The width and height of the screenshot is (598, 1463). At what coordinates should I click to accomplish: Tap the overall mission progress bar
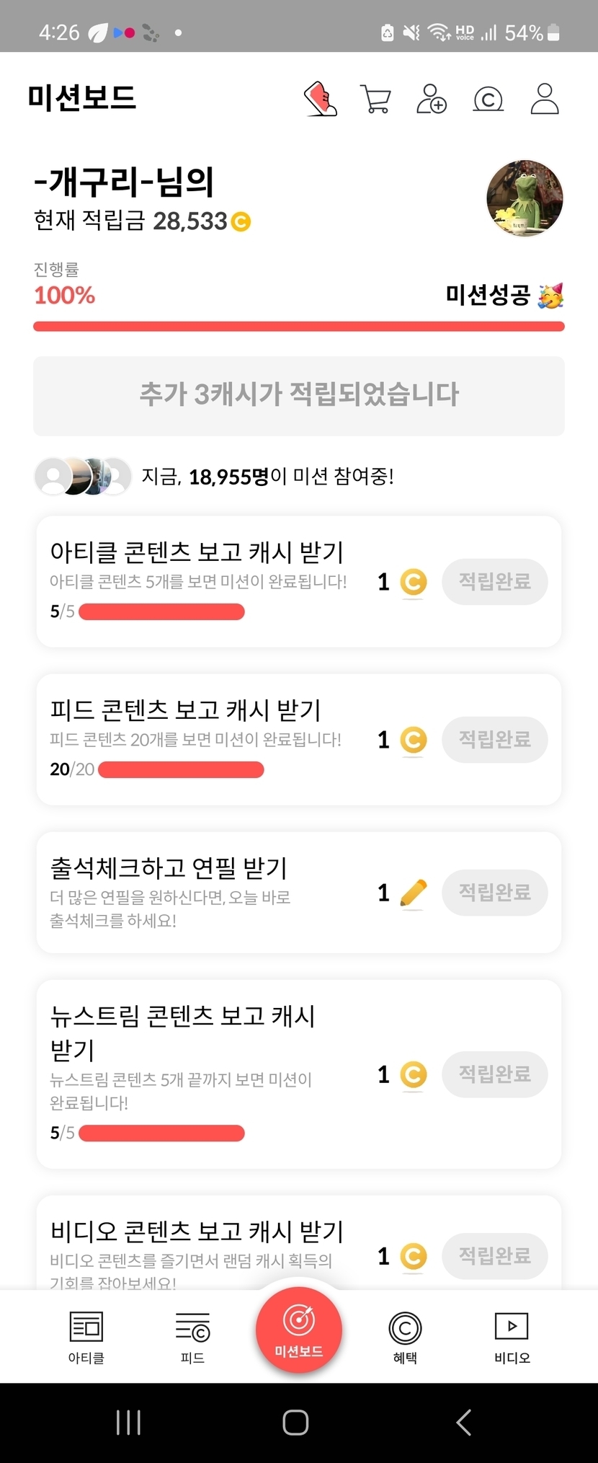(x=299, y=327)
